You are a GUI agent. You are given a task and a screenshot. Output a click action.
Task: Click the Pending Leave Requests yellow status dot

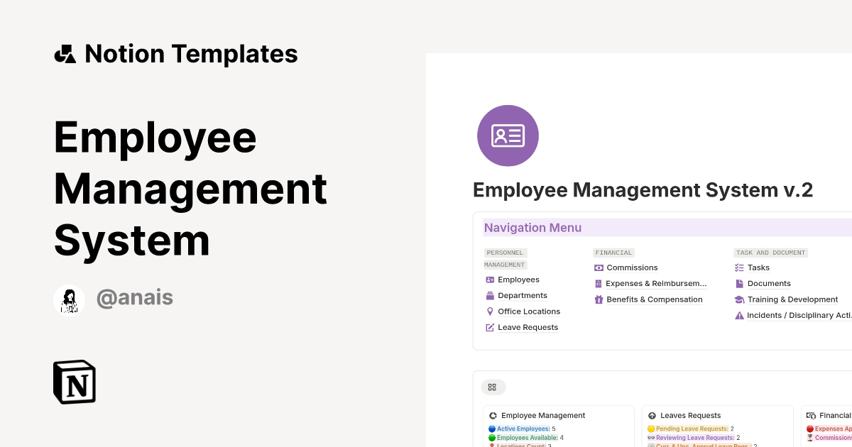pos(651,429)
